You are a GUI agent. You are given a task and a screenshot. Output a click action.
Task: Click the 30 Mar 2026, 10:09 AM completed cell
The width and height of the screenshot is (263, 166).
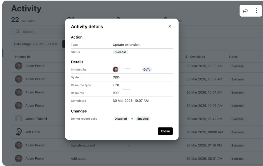point(204,66)
